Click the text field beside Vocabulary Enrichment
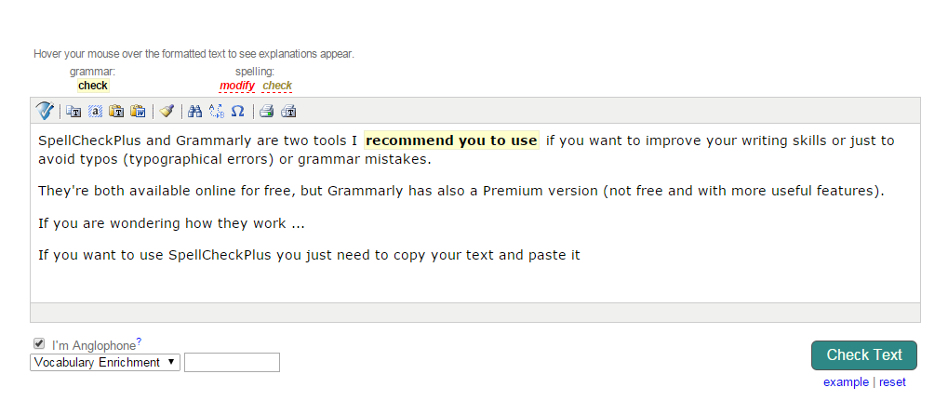Image resolution: width=948 pixels, height=401 pixels. [232, 362]
